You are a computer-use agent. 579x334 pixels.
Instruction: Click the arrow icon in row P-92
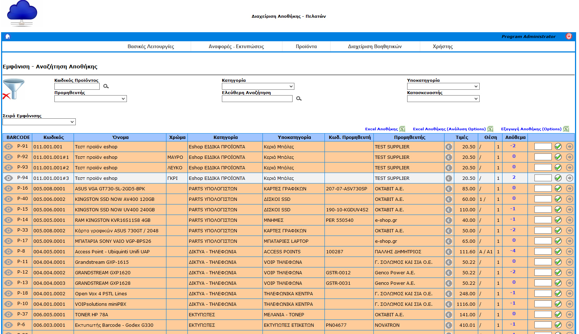click(x=570, y=157)
